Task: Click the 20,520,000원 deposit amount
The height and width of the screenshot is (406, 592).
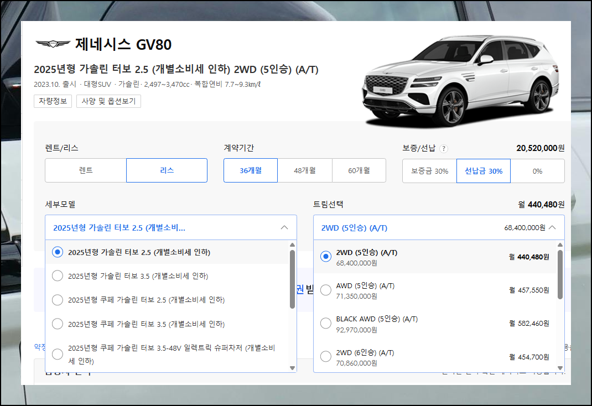Action: coord(541,148)
